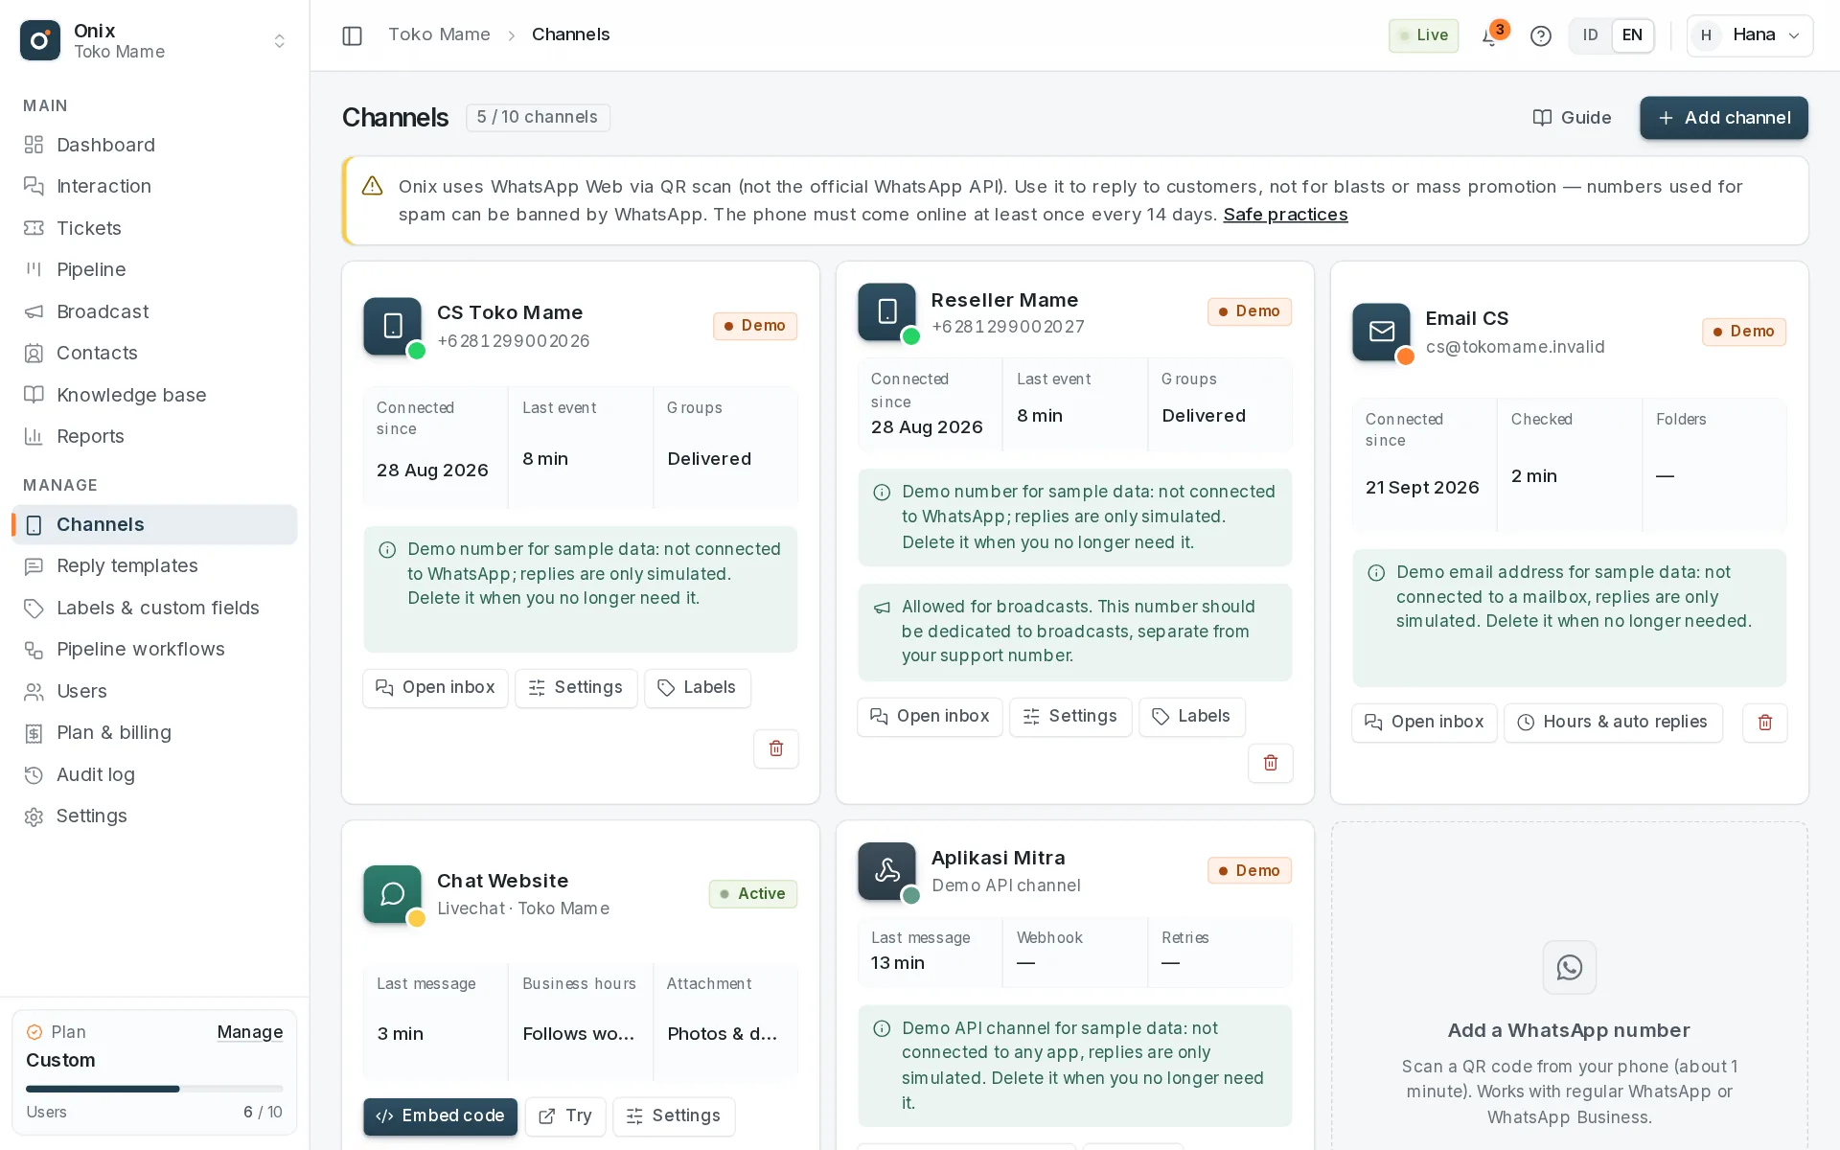Screen dimensions: 1840x1150
Task: Delete the CS Toko Mame channel
Action: (775, 748)
